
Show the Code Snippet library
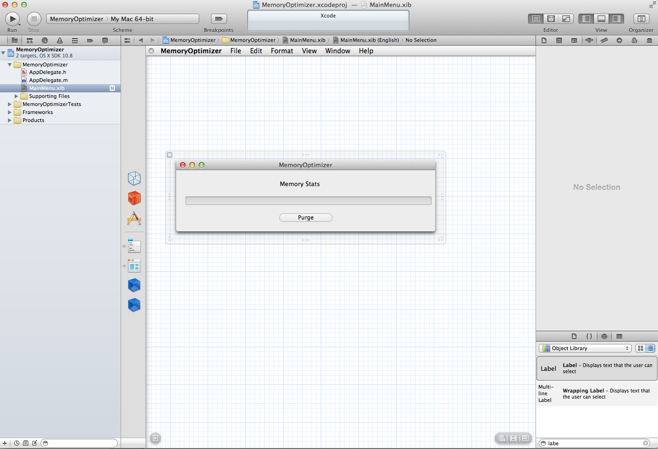click(589, 336)
